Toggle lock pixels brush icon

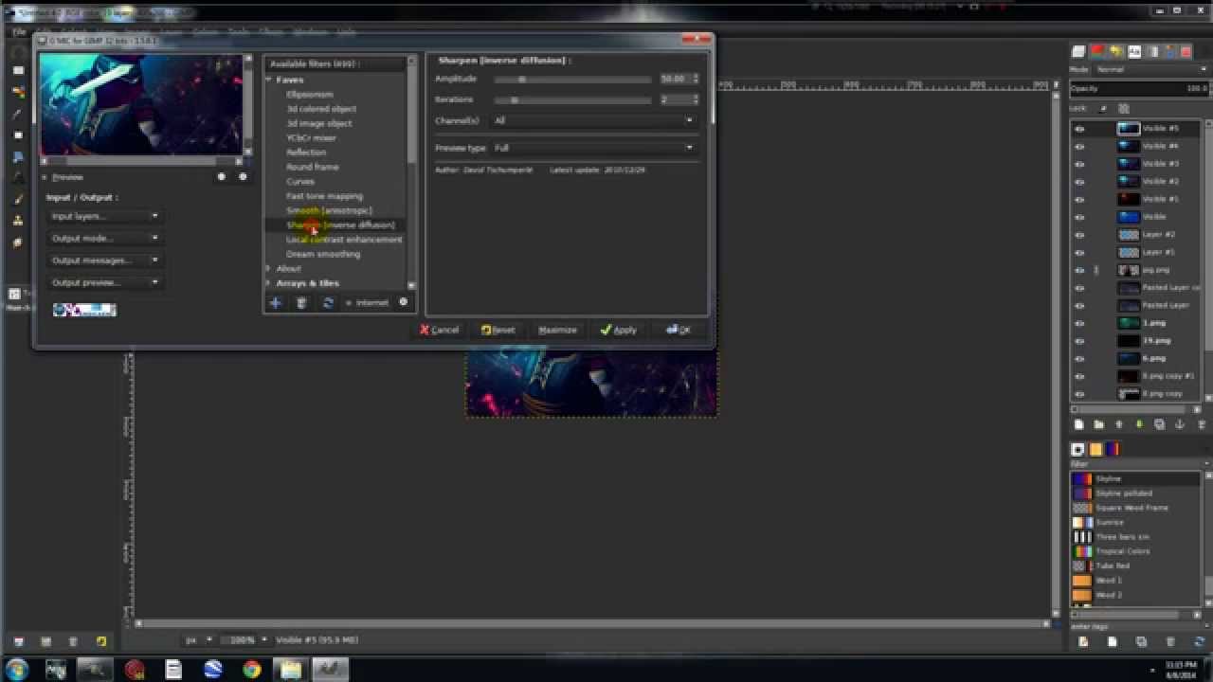tap(1103, 109)
